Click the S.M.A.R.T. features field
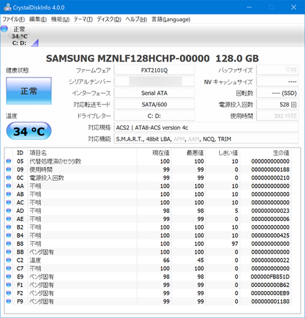Viewport: 305px width, 318px height. point(206,139)
